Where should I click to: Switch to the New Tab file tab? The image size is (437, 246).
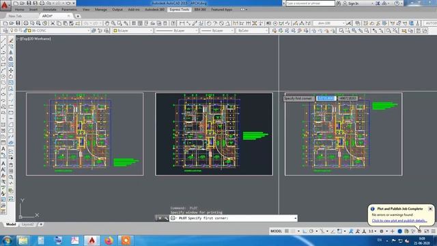point(15,16)
